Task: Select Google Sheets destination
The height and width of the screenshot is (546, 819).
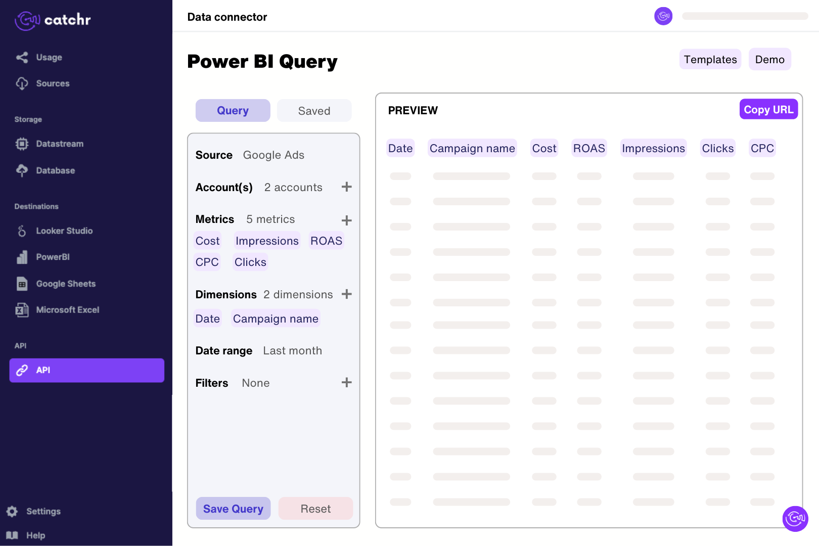Action: (66, 284)
